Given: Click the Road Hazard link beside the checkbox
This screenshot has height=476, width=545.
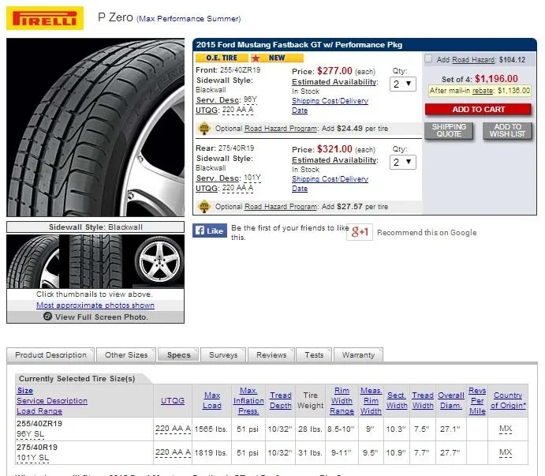Looking at the screenshot, I should point(473,60).
